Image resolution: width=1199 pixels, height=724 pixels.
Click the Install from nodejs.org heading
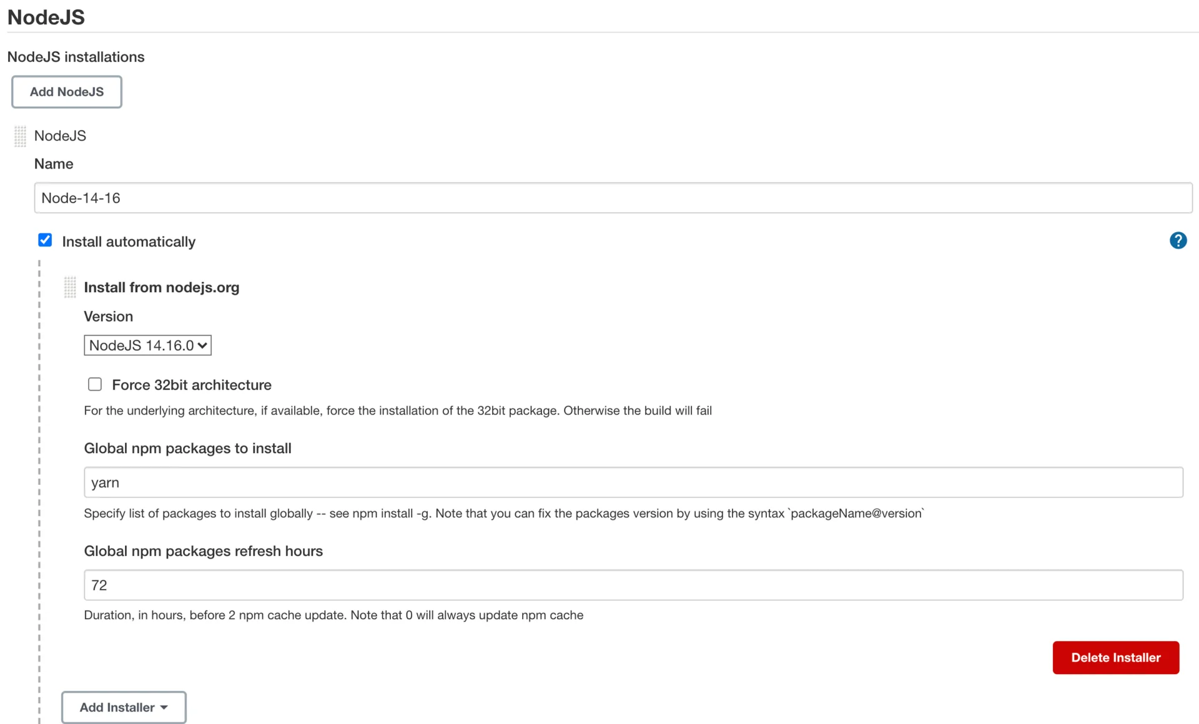click(162, 288)
